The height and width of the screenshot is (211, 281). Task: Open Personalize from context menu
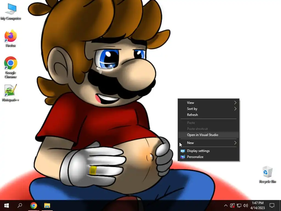point(209,157)
